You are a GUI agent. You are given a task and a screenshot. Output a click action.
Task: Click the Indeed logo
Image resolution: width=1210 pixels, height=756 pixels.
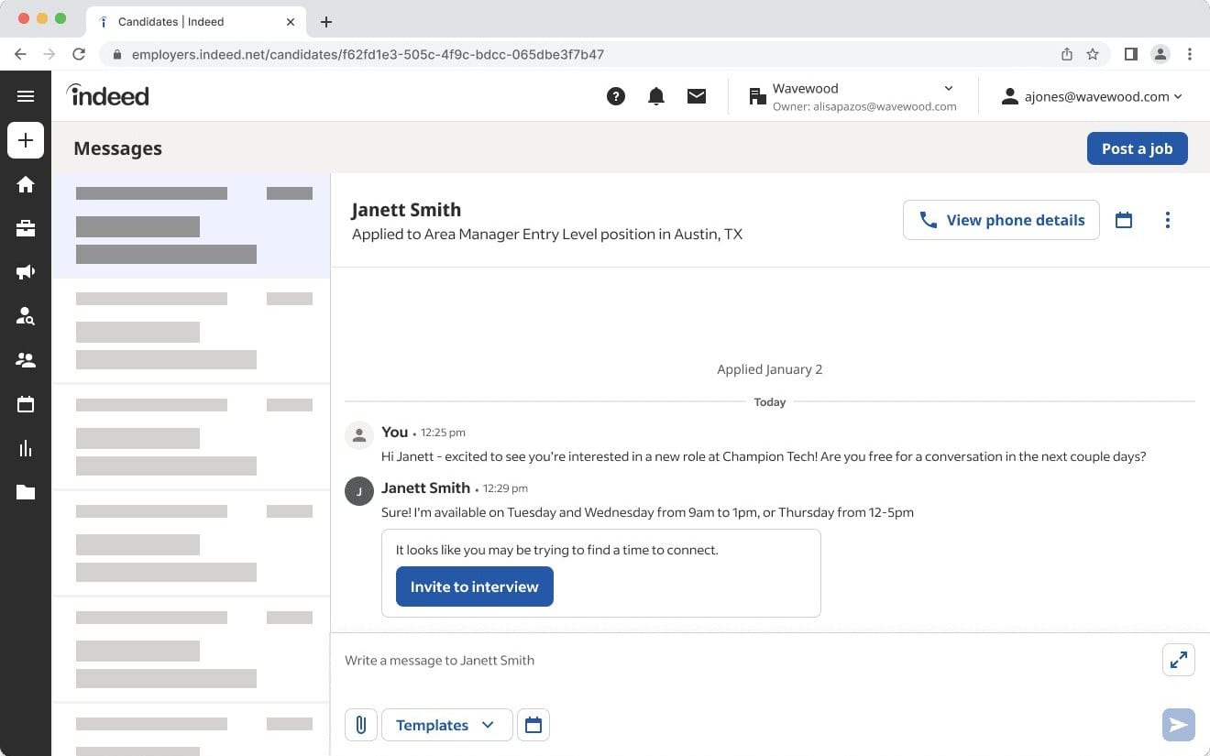click(x=107, y=95)
